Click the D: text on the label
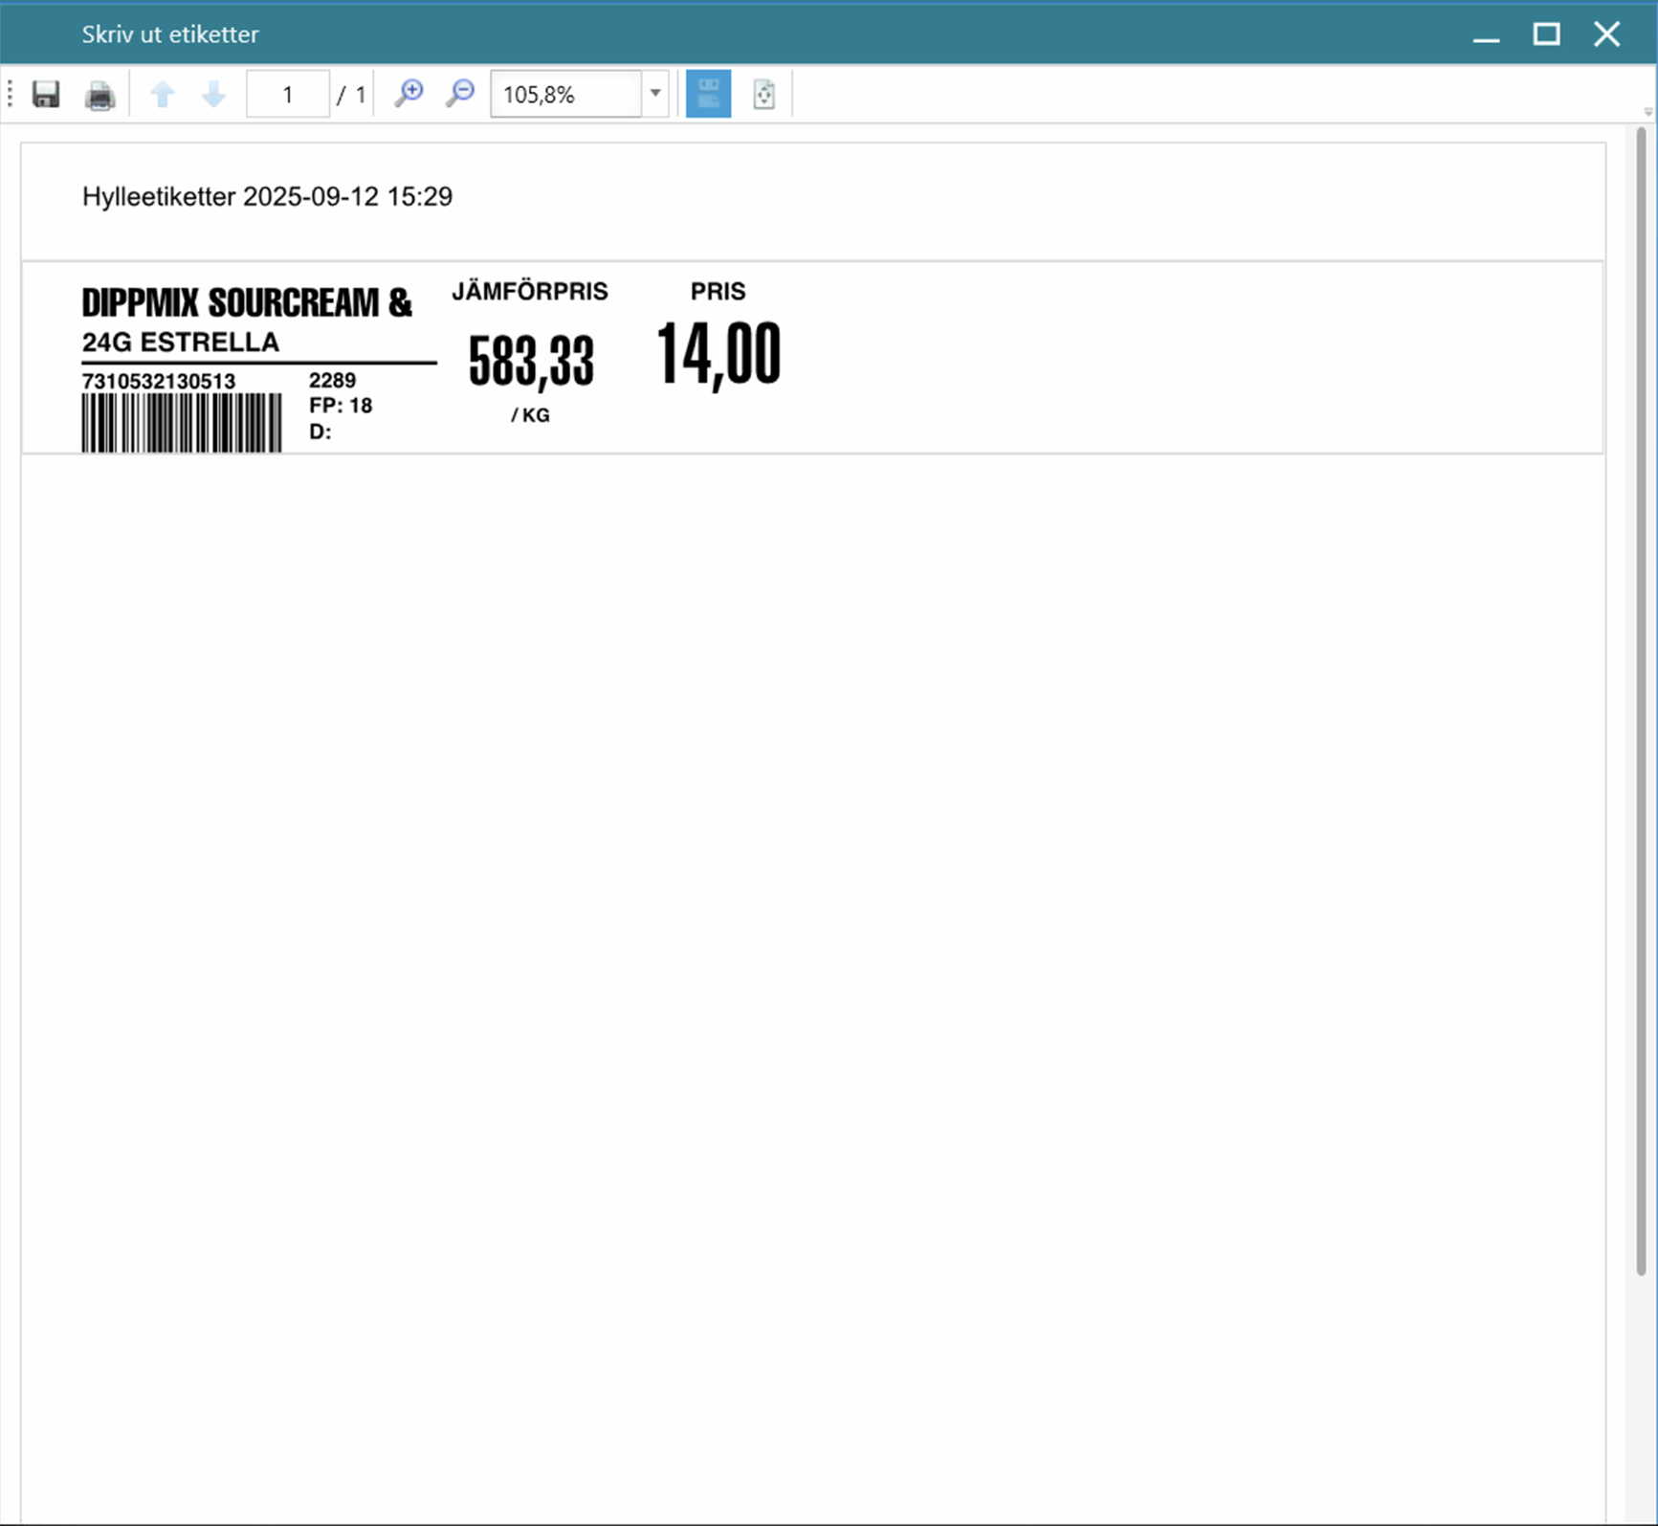The image size is (1658, 1526). click(320, 431)
